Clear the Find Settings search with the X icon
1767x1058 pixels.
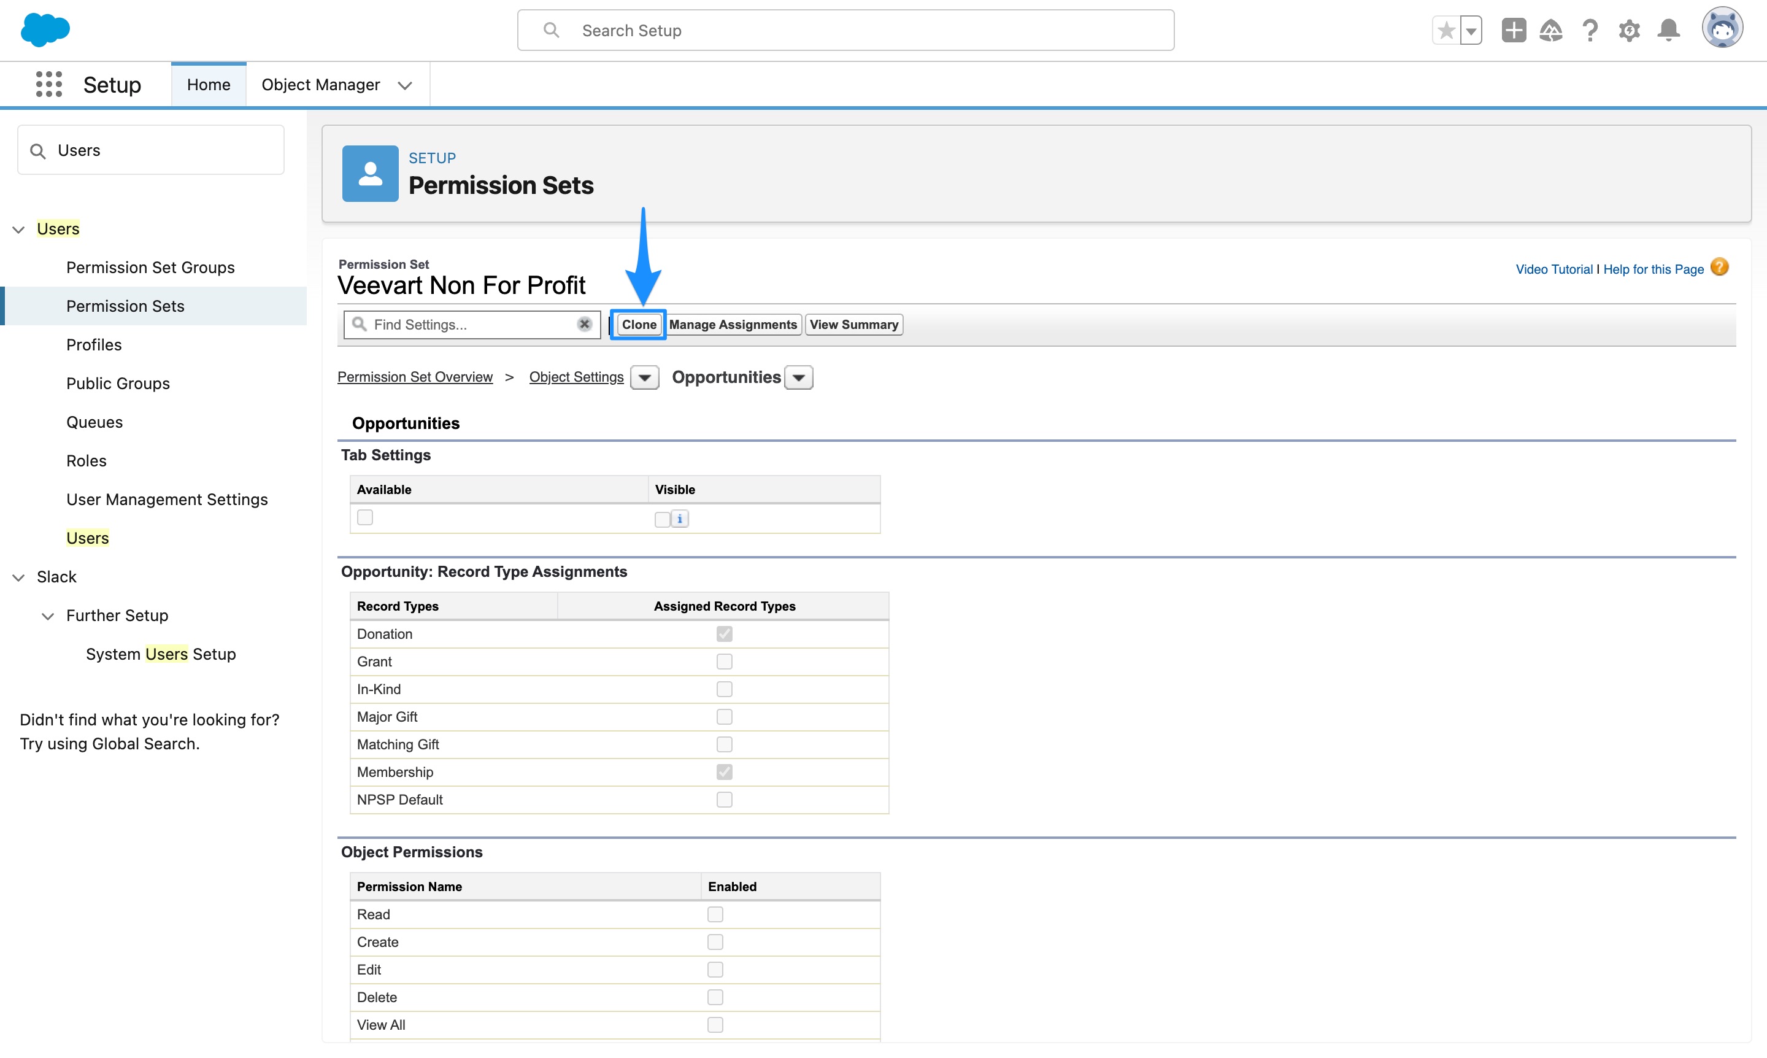pyautogui.click(x=583, y=325)
